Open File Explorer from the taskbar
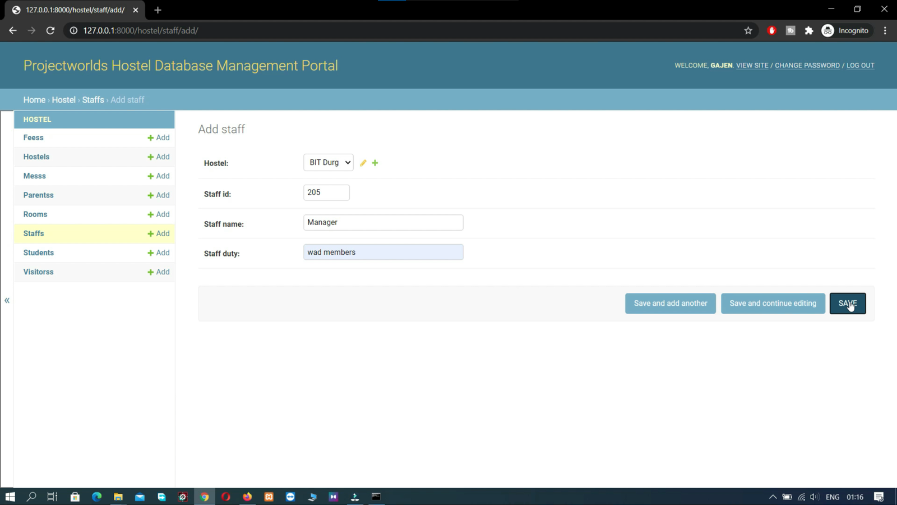This screenshot has width=897, height=505. point(118,497)
